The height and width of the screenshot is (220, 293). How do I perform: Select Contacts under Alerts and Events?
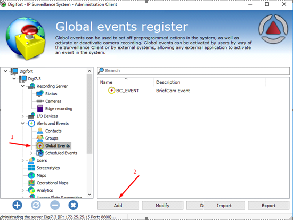tap(53, 131)
